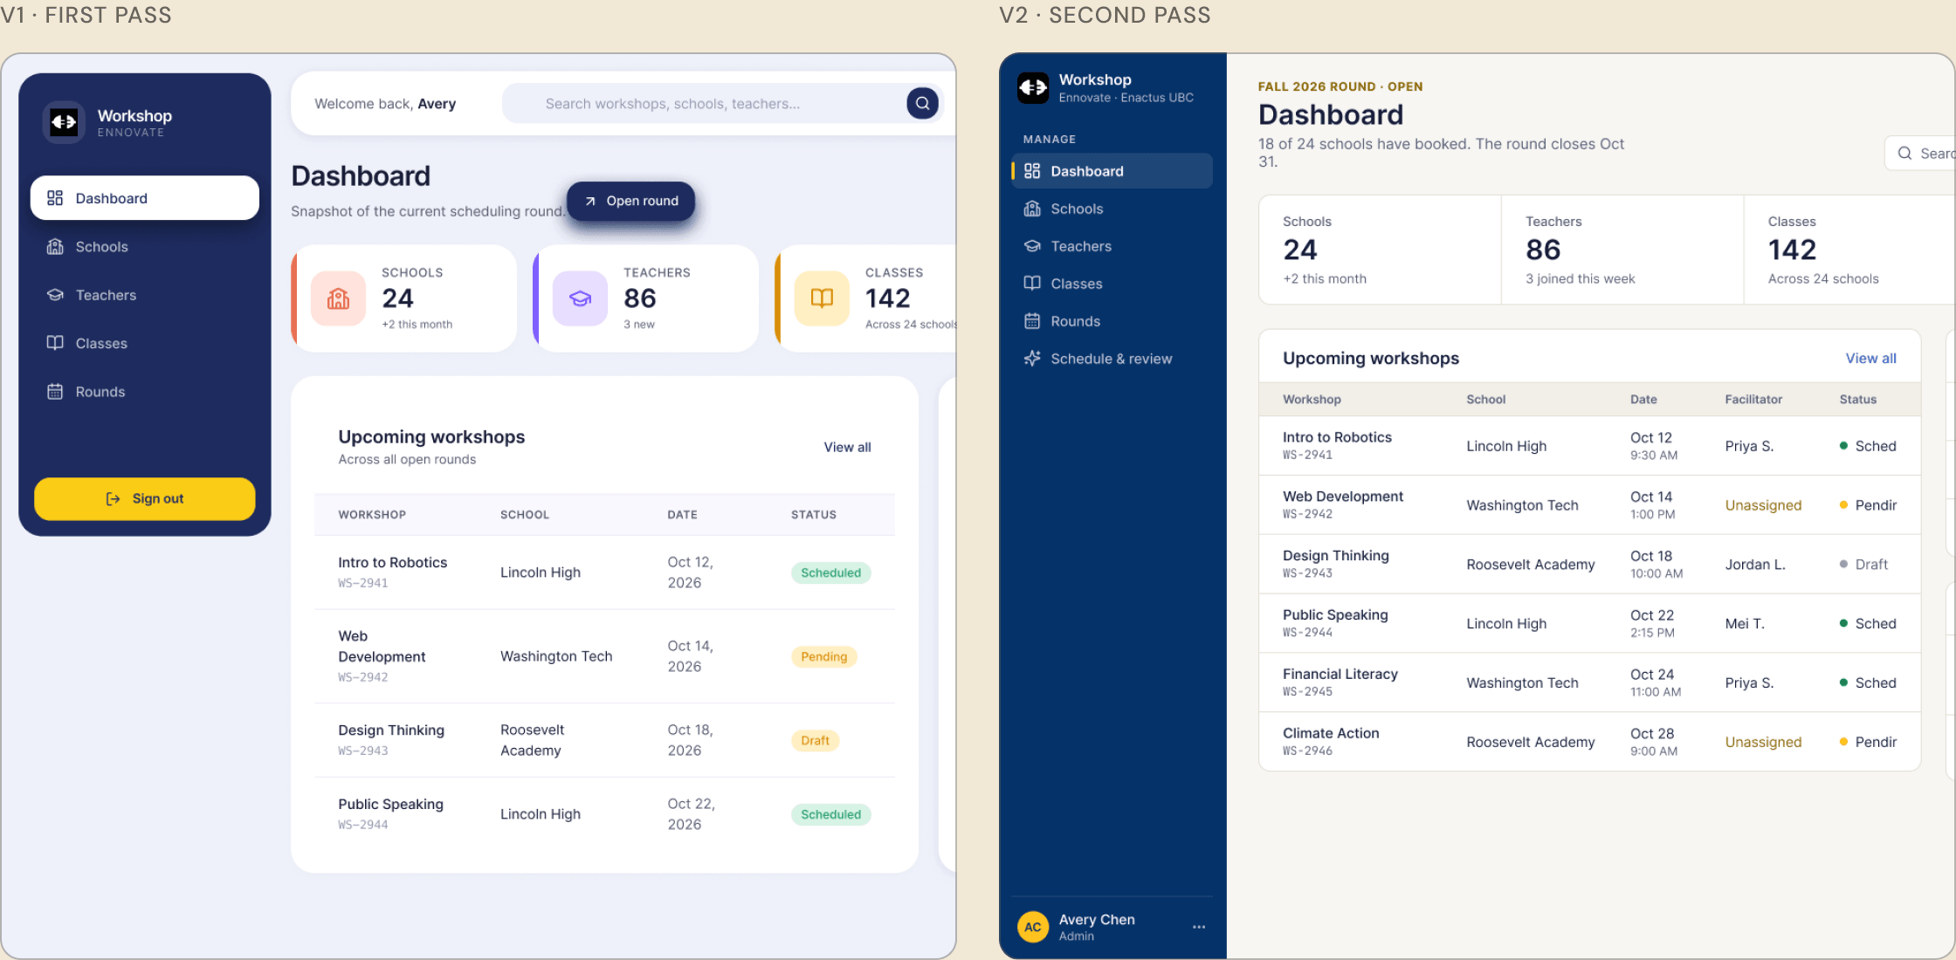
Task: Open Schedule & review in the V2 sidebar
Action: [1112, 359]
